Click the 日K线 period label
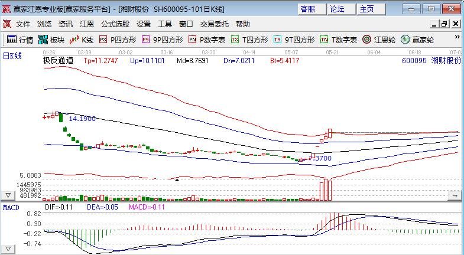Viewport: 464px width, 255px height. click(x=12, y=55)
